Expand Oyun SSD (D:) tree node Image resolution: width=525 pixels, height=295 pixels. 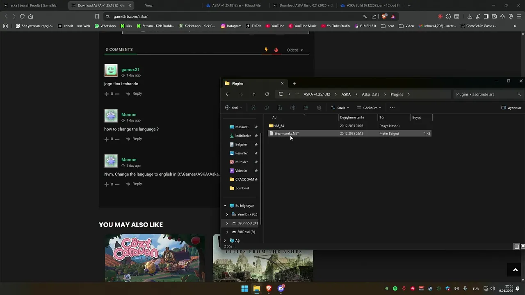click(x=227, y=223)
